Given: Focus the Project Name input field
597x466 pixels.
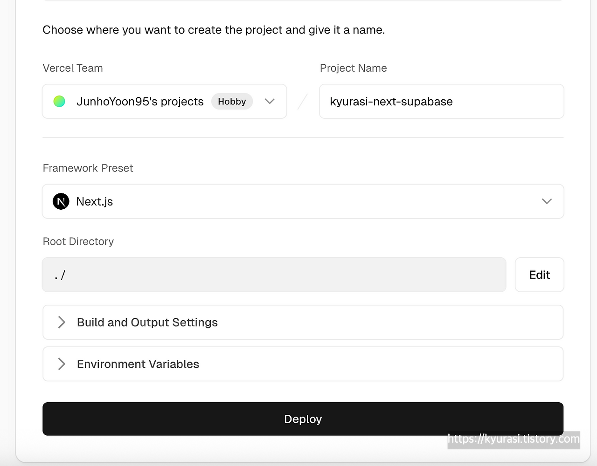Looking at the screenshot, I should 441,102.
